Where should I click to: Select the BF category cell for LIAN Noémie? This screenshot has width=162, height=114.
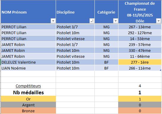click(106, 68)
